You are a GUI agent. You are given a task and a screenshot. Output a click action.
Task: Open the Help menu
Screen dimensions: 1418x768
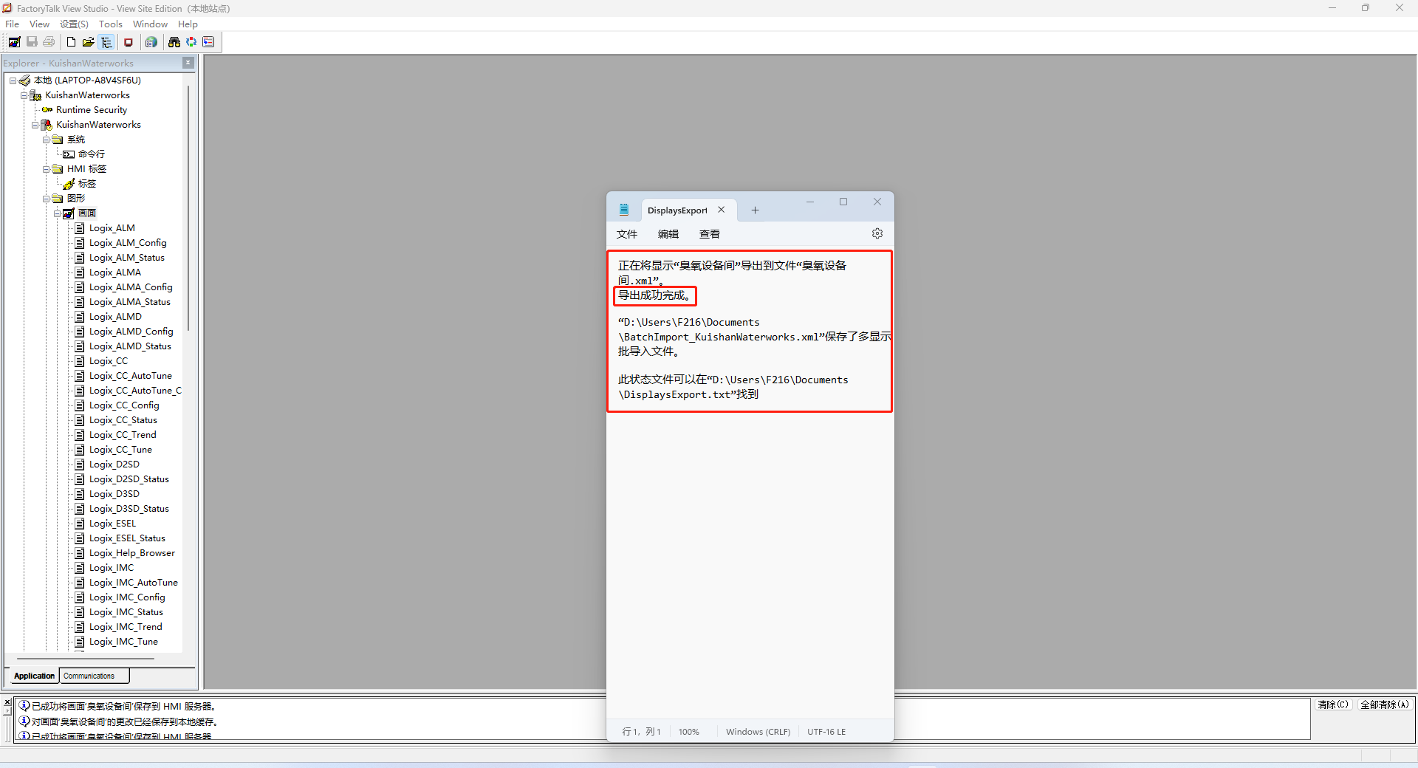pos(188,24)
